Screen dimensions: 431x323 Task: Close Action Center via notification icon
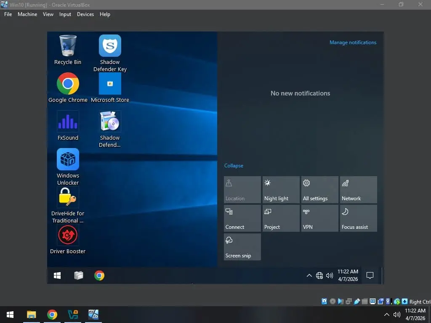pos(370,275)
